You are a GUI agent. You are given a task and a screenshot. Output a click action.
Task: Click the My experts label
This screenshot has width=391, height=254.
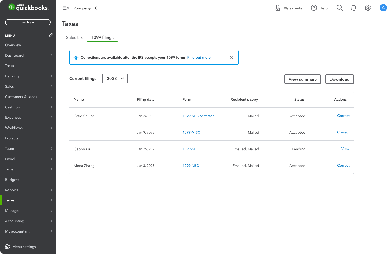pyautogui.click(x=293, y=8)
